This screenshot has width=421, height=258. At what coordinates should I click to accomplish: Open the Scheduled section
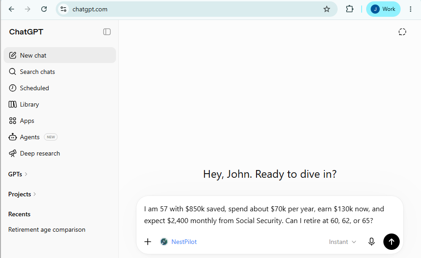(x=60, y=88)
